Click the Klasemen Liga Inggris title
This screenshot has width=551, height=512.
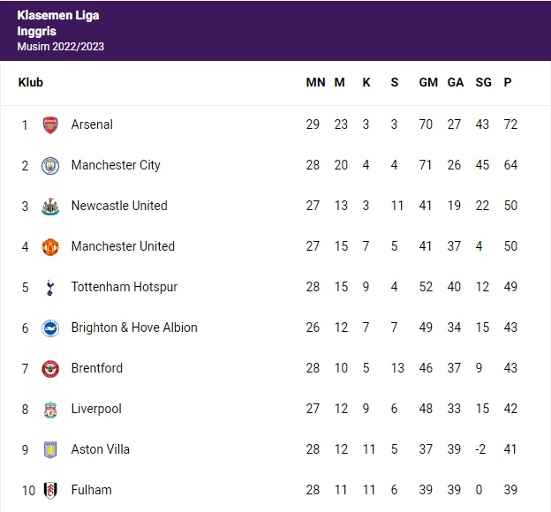pyautogui.click(x=58, y=24)
